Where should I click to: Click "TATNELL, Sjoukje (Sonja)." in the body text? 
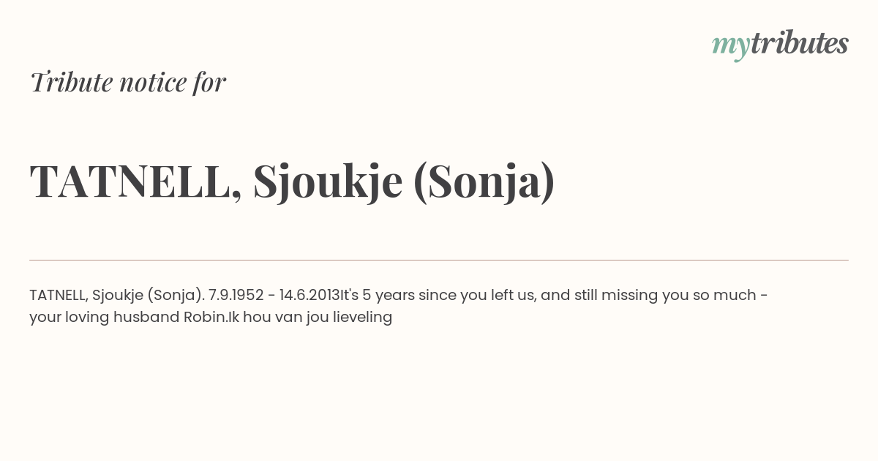[x=117, y=296]
